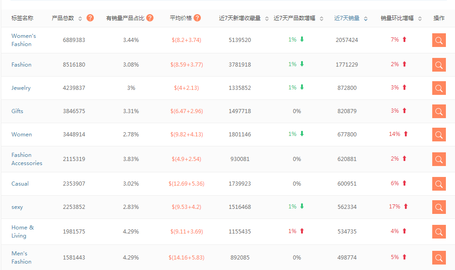Select product total 8516180
455x270 pixels.
74,65
